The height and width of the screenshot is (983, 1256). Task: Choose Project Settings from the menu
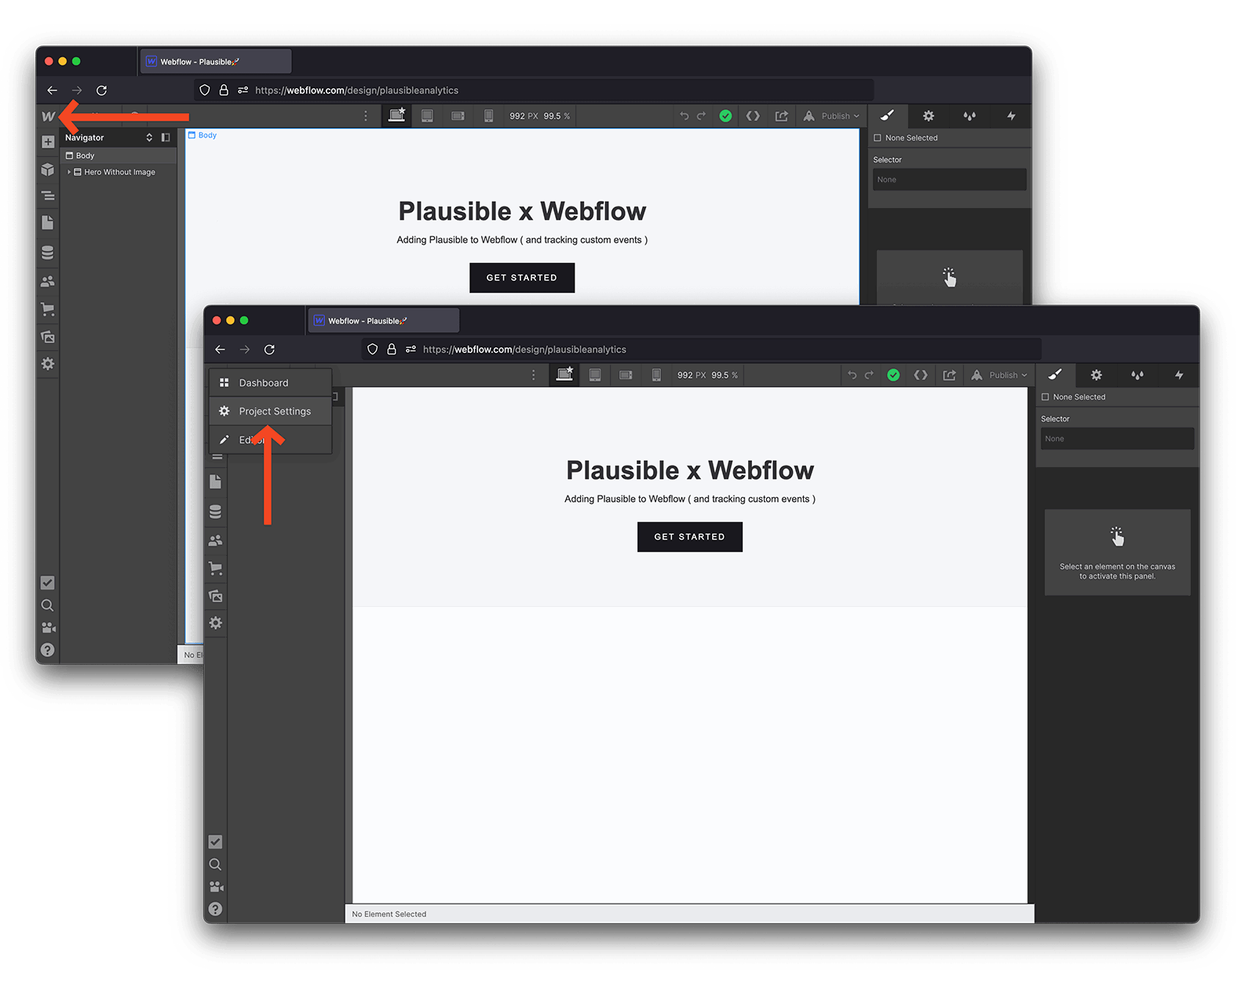(271, 411)
